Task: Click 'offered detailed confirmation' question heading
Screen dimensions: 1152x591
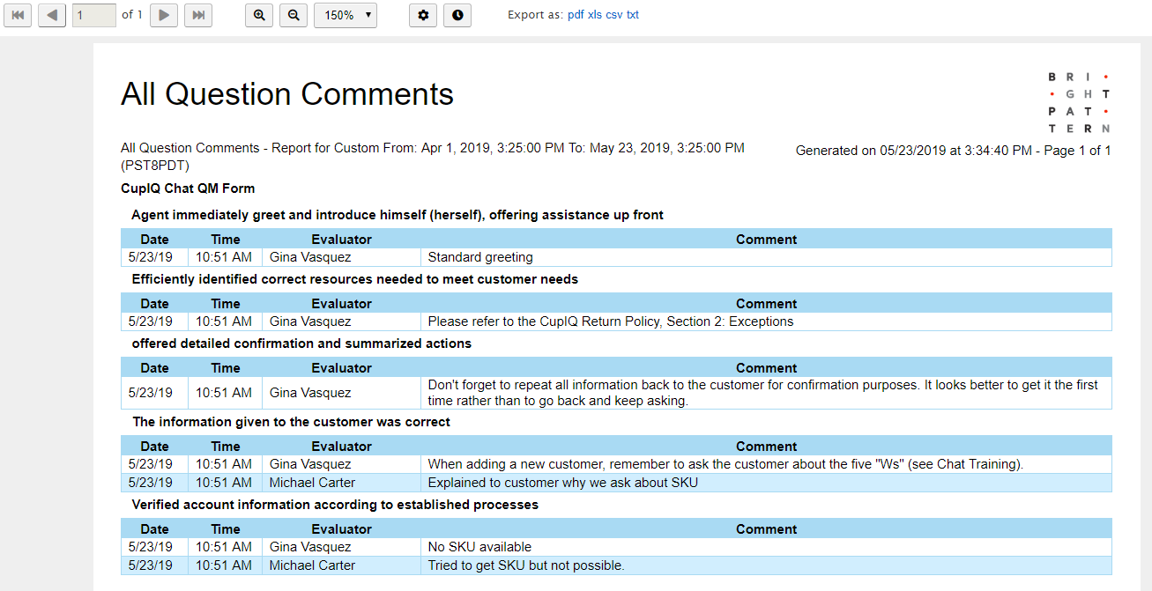Action: [x=301, y=344]
